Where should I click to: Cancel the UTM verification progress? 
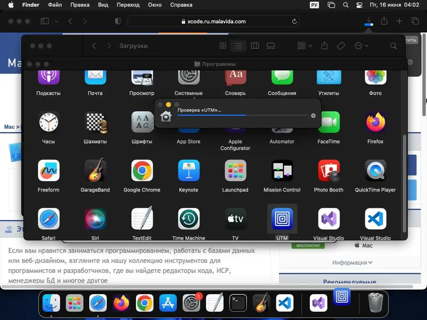tap(313, 116)
